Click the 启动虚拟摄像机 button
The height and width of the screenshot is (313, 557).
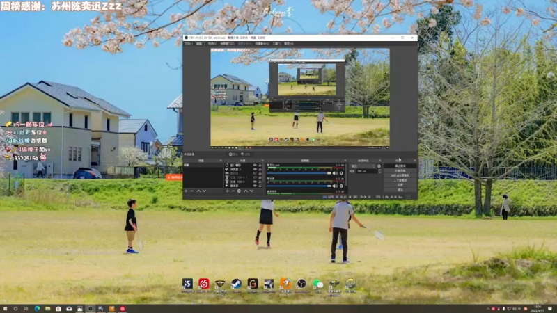400,175
